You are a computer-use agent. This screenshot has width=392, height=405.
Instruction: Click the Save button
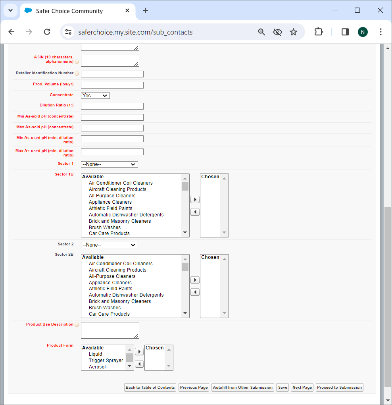click(282, 388)
